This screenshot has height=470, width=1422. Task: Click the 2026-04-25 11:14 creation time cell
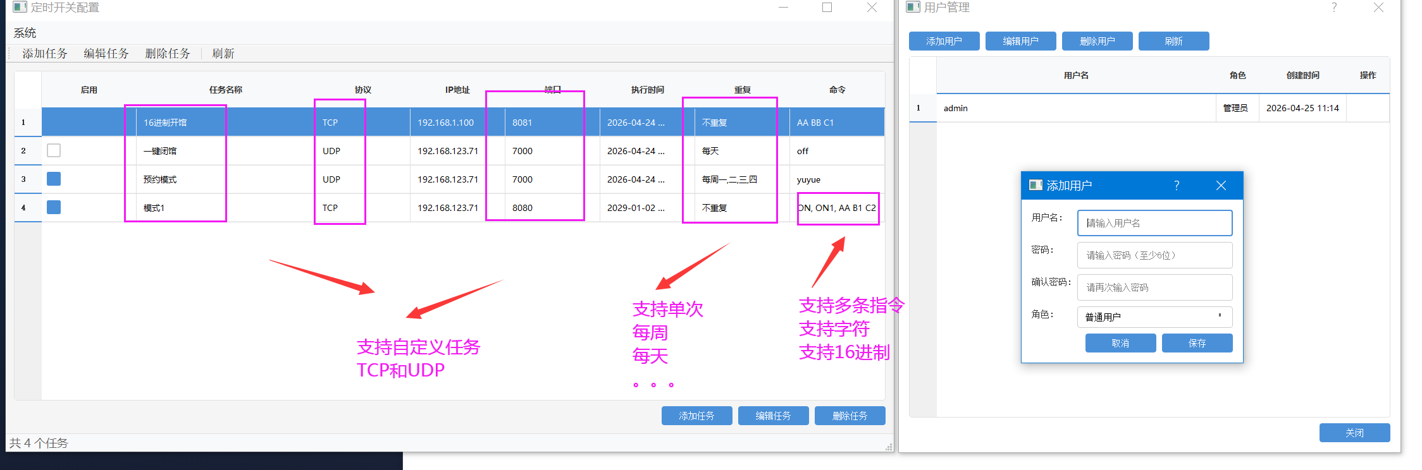click(x=1302, y=108)
